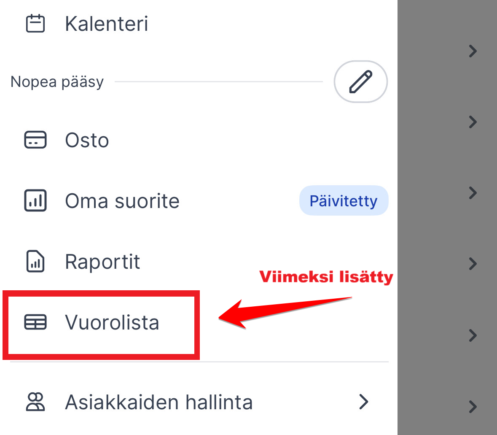Click the Nopea pääsy section heading
Viewport: 497px width, 435px height.
point(57,82)
